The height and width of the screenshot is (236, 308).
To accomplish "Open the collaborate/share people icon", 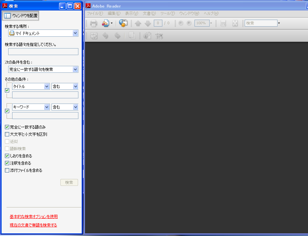I will tap(106, 23).
